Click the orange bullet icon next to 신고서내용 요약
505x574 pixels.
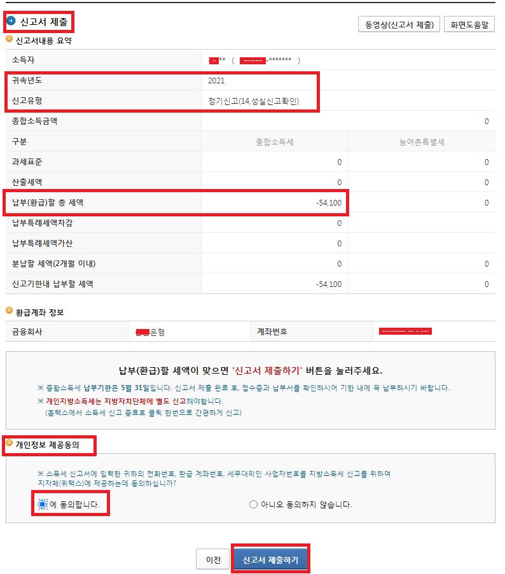[x=9, y=39]
